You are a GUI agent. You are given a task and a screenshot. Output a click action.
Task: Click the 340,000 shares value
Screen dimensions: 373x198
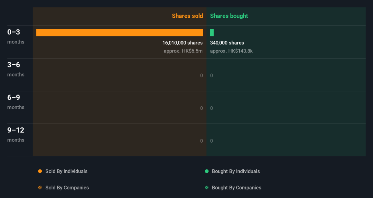[227, 43]
